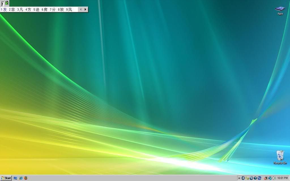
Task: Open the Start menu
Action: (x=6, y=178)
